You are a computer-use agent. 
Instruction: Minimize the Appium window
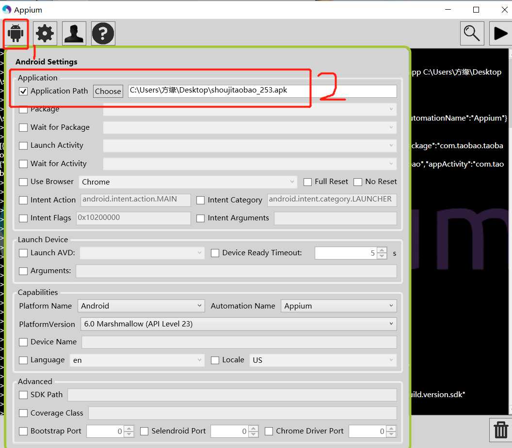coord(448,10)
